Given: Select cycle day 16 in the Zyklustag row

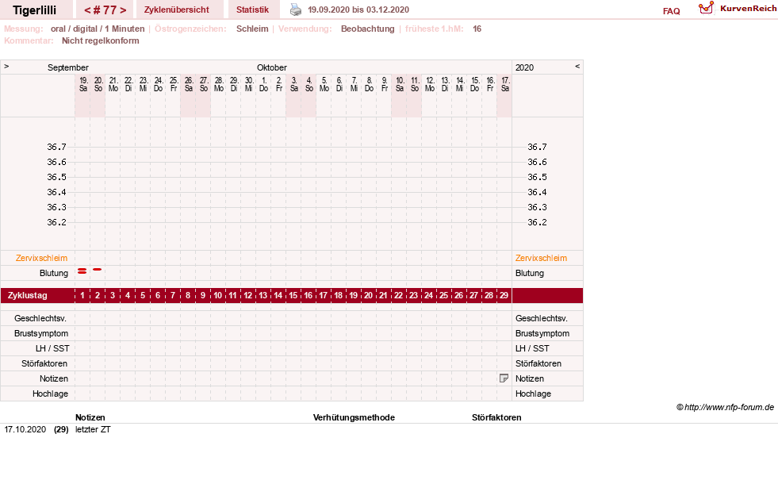Looking at the screenshot, I should click(x=309, y=295).
